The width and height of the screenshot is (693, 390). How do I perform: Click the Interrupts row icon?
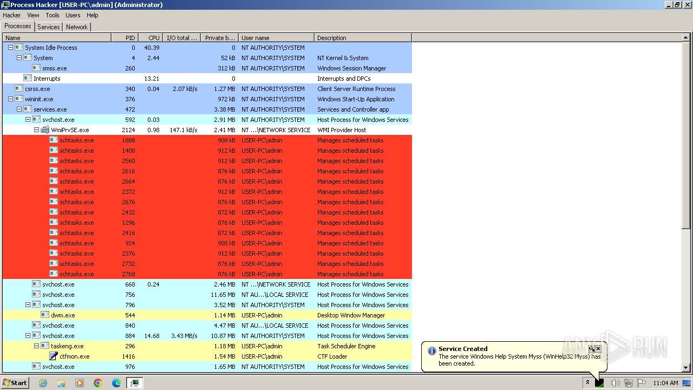28,79
